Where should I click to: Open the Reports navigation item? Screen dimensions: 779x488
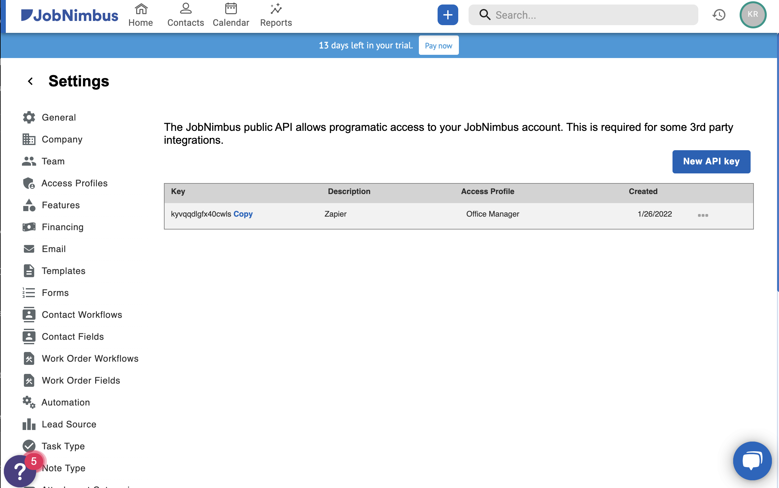point(276,15)
